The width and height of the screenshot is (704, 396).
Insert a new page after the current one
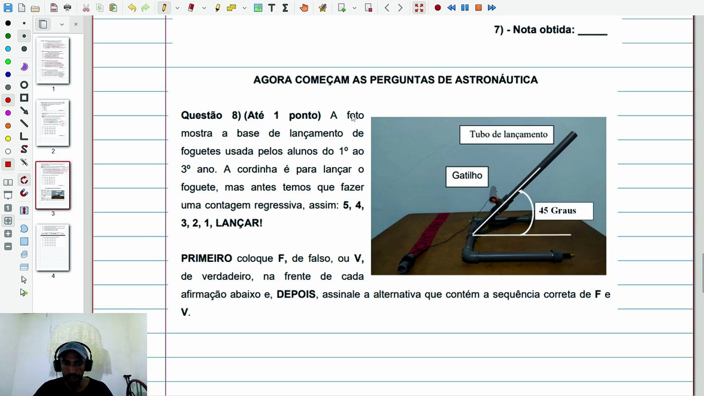coord(342,8)
